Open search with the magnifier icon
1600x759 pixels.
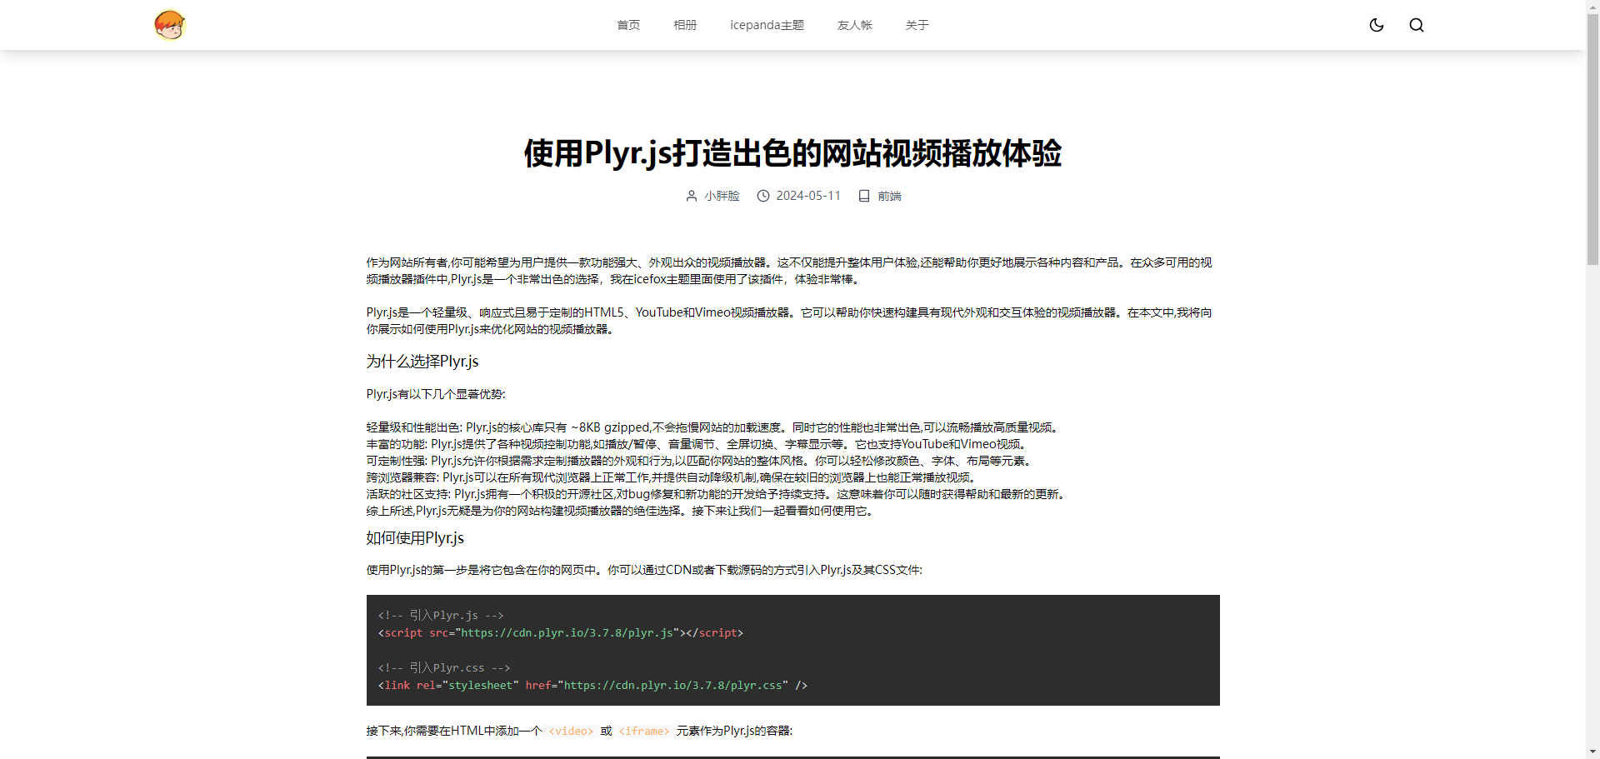pyautogui.click(x=1416, y=25)
